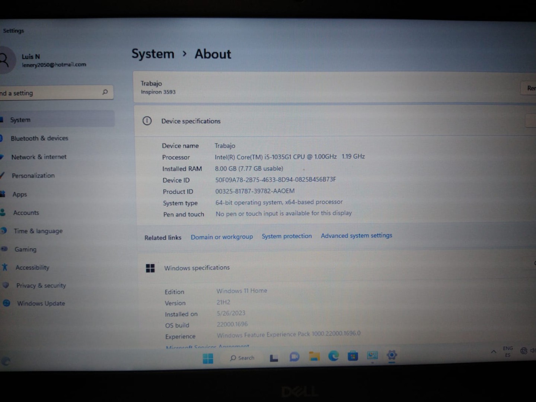
Task: Click the Windows logo beside Windows specifications
Action: point(150,268)
